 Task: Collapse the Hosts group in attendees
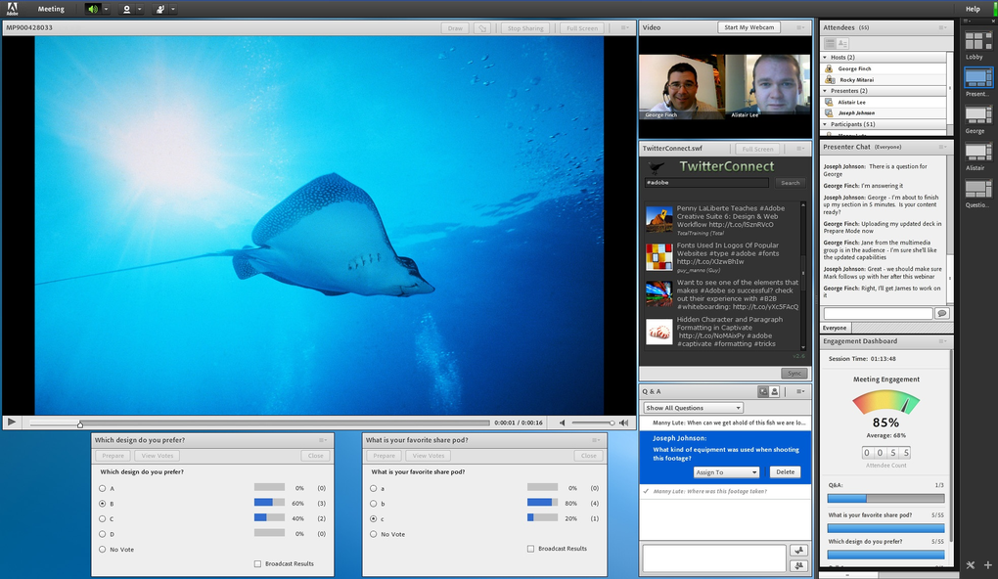tap(825, 58)
